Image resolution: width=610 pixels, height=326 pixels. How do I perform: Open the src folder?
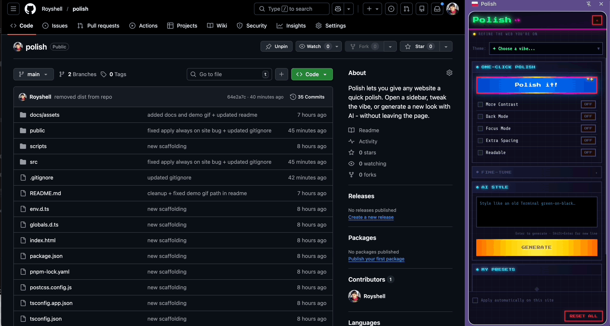tap(34, 162)
